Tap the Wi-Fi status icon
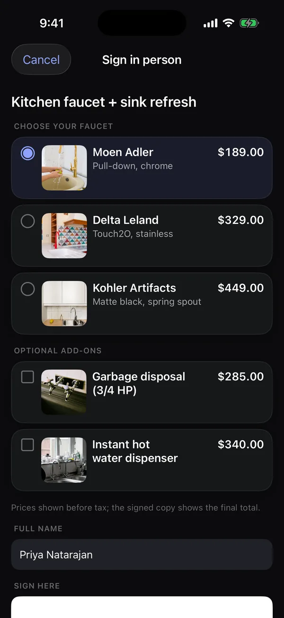The image size is (284, 618). (229, 23)
